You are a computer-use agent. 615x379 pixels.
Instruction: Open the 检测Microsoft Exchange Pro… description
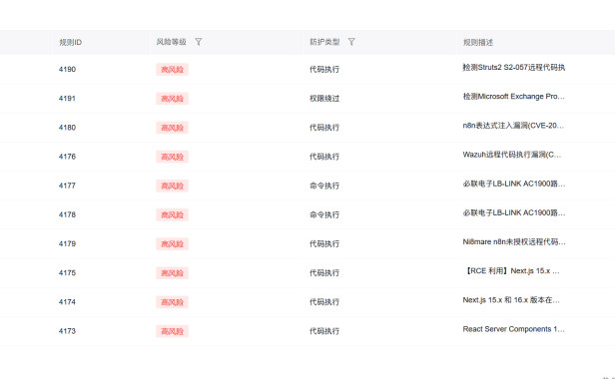click(x=514, y=97)
